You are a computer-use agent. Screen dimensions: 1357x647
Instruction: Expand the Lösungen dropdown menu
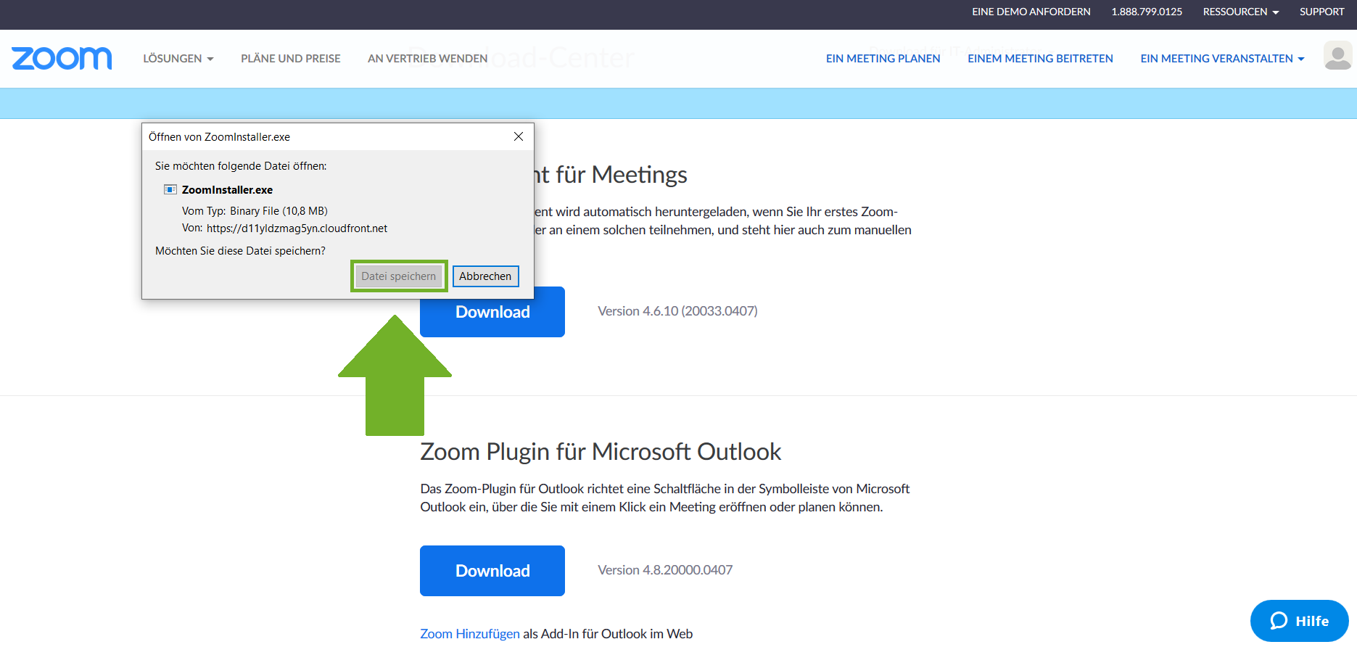178,59
